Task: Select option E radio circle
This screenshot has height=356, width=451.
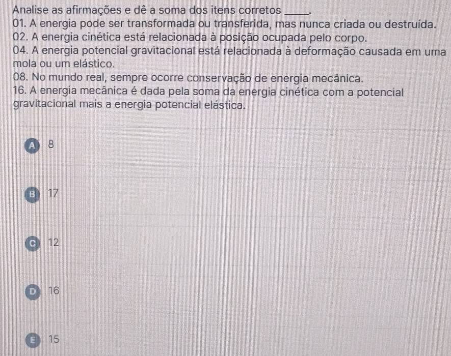Action: (33, 341)
